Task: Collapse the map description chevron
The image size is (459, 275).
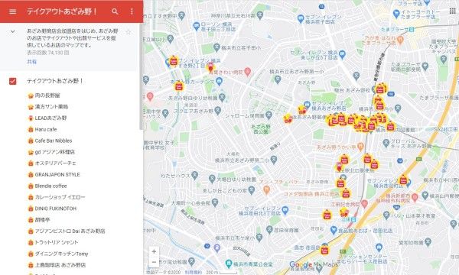Action: pyautogui.click(x=12, y=31)
